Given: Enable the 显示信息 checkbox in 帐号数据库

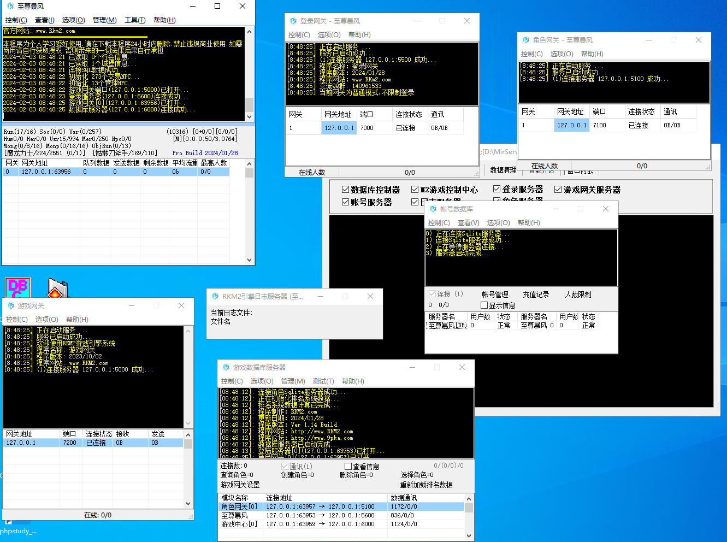Looking at the screenshot, I should pos(484,305).
